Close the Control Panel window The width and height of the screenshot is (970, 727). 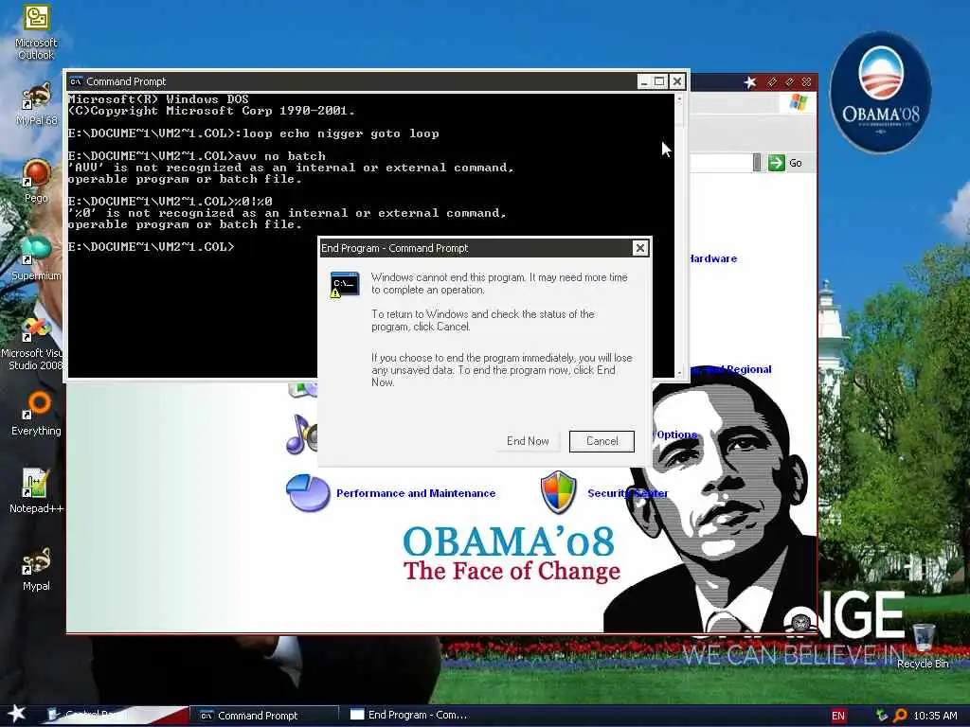(x=807, y=81)
